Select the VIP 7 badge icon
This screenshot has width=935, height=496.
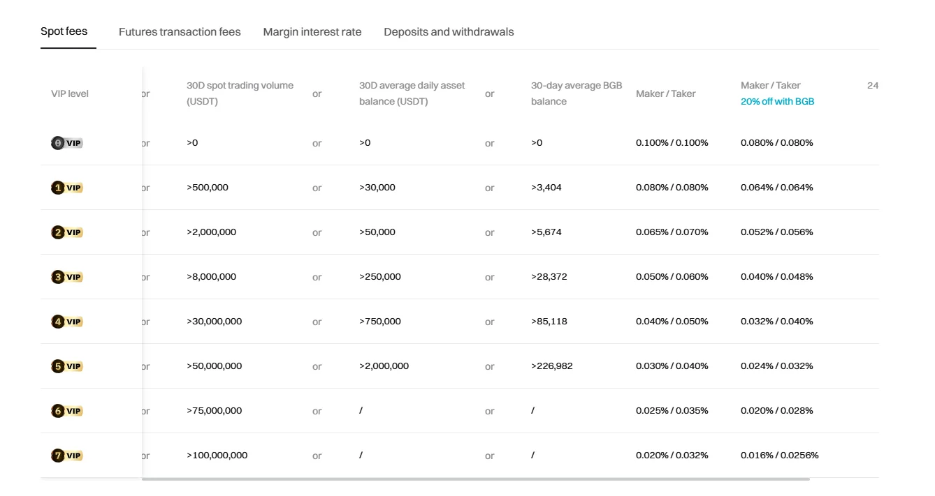[x=66, y=455]
